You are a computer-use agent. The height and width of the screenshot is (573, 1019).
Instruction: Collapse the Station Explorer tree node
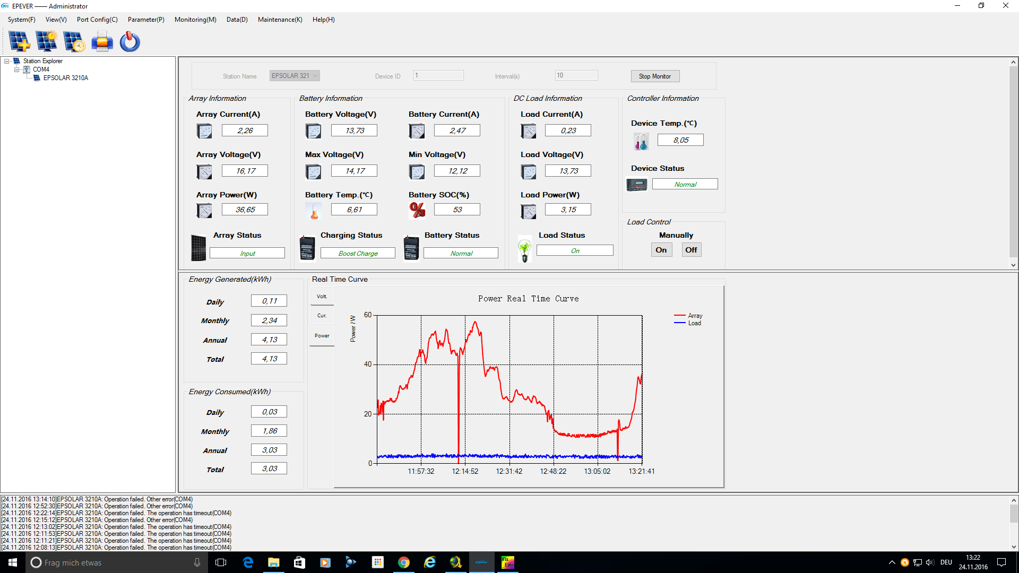pos(7,61)
